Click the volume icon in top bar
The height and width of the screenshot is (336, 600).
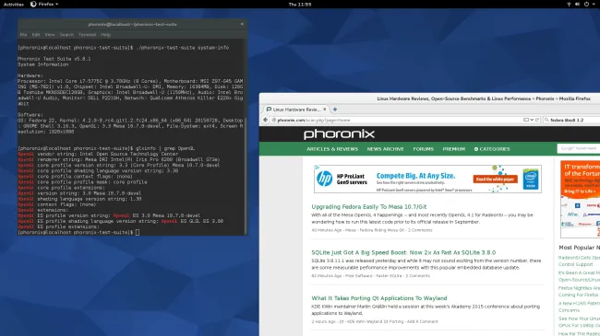[x=577, y=5]
